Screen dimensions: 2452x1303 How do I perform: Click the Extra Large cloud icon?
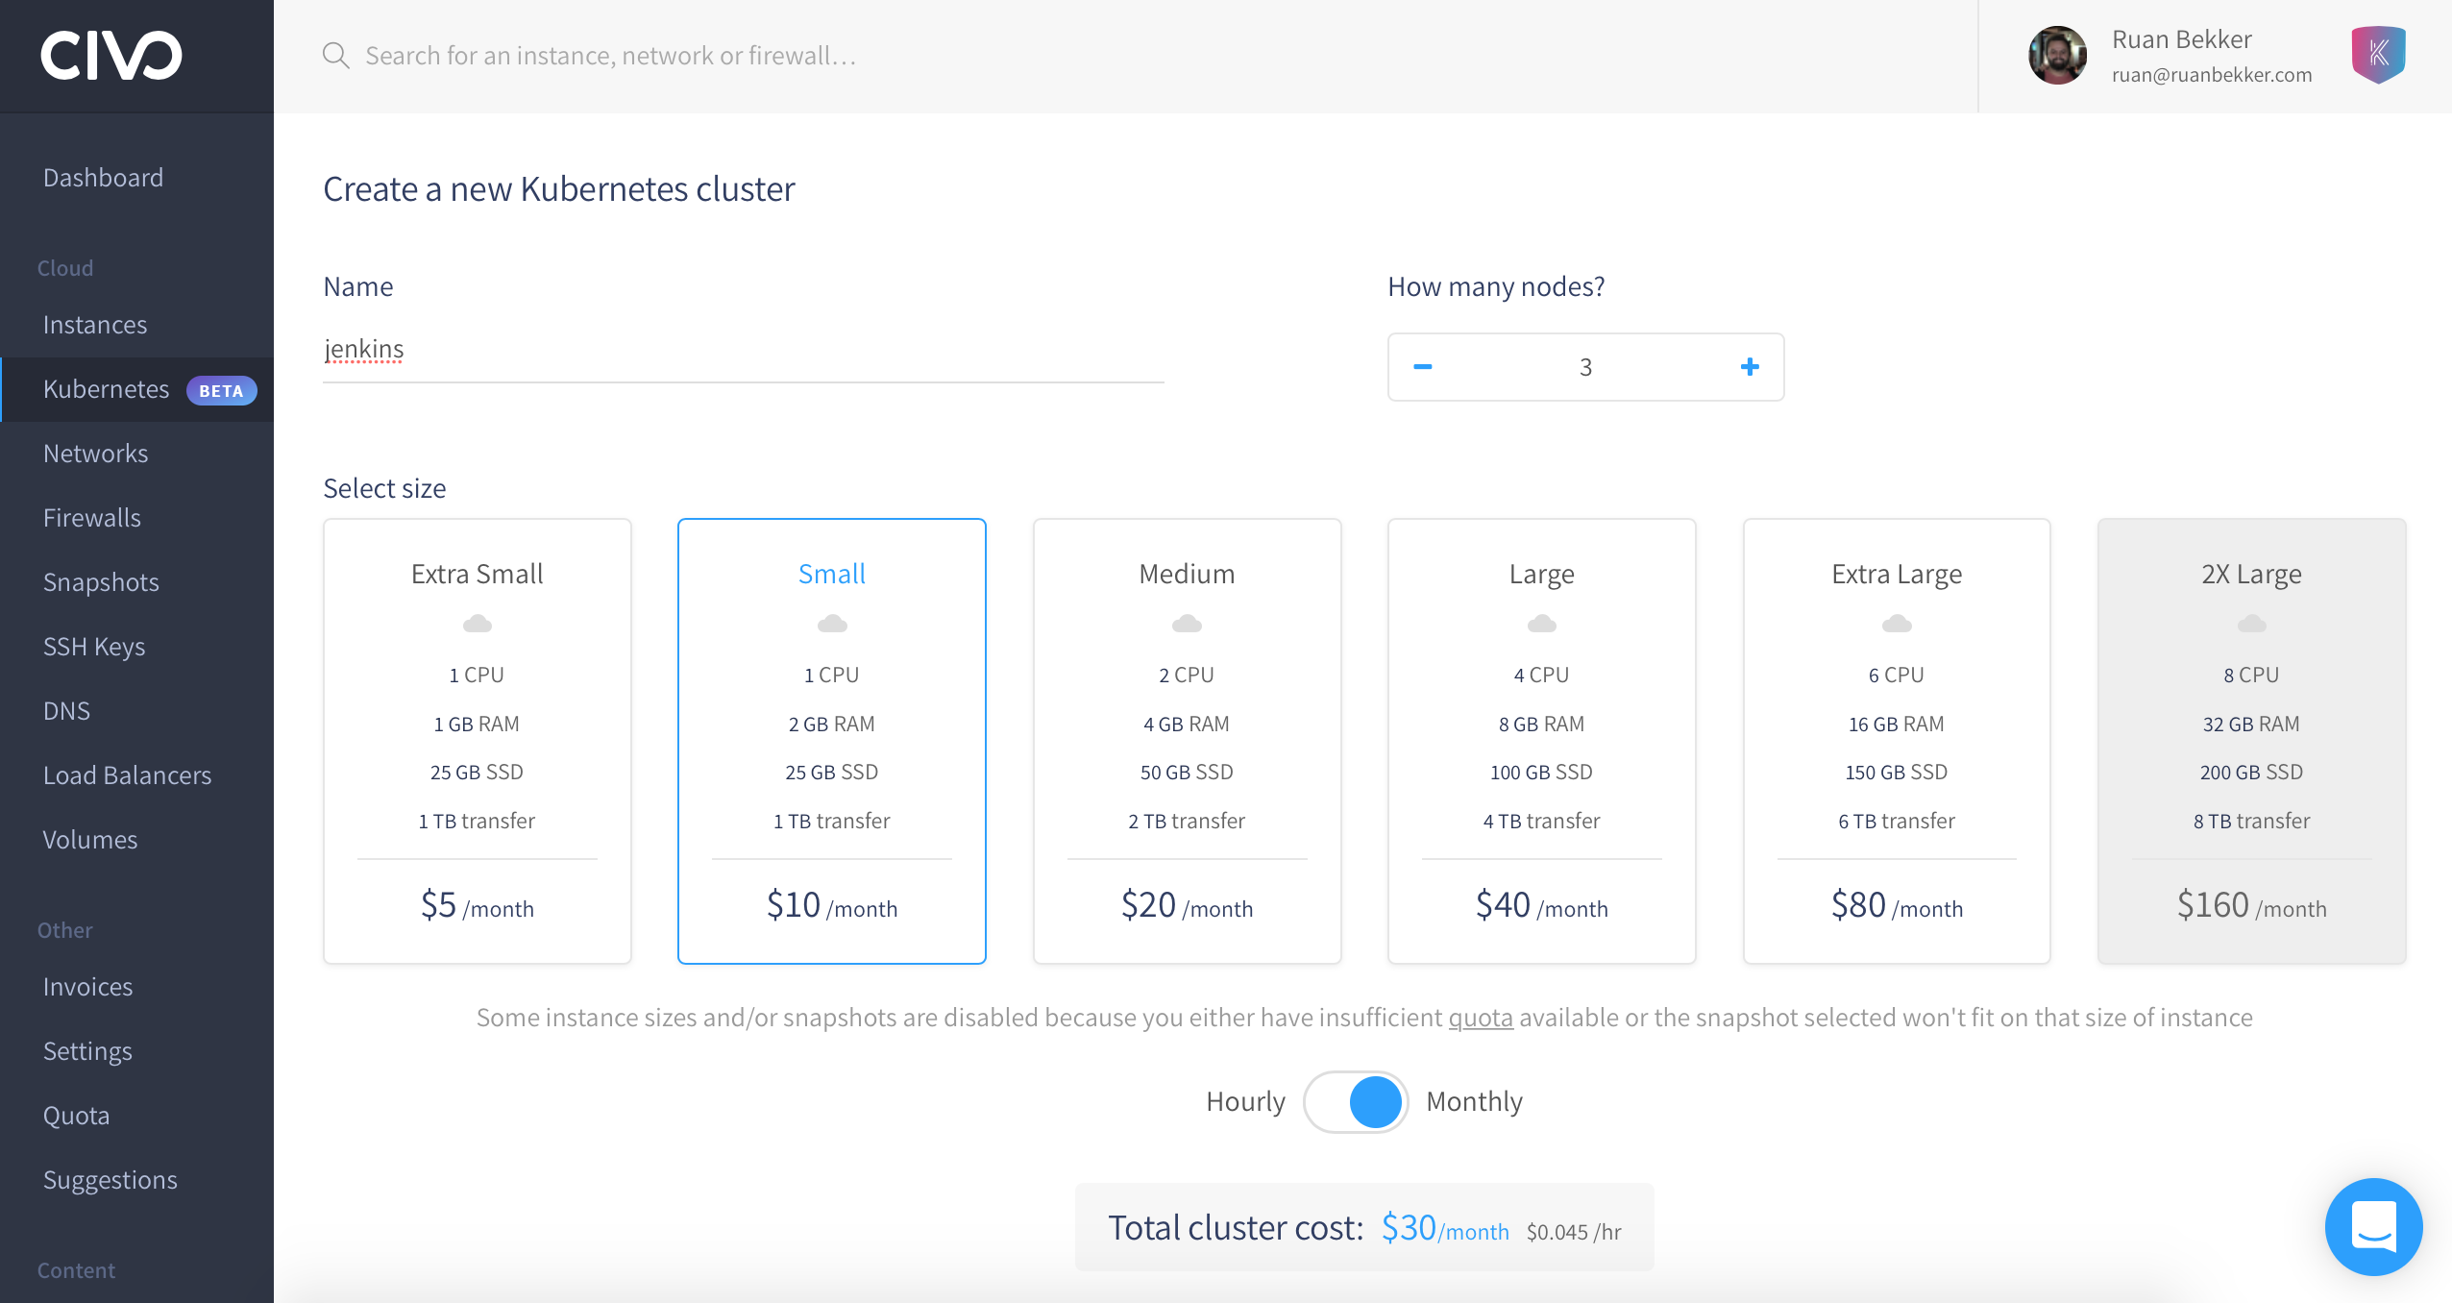point(1897,625)
